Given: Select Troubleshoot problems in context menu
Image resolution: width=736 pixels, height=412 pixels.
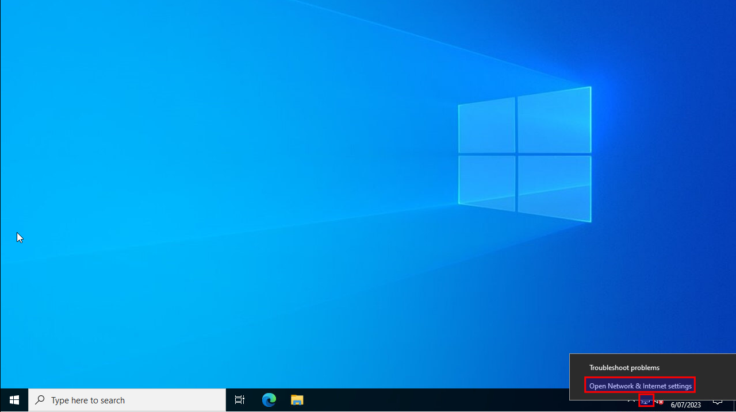Looking at the screenshot, I should (624, 367).
